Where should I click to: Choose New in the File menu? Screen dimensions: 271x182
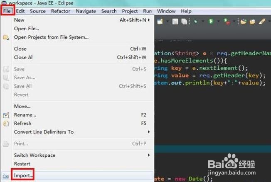tap(77, 20)
